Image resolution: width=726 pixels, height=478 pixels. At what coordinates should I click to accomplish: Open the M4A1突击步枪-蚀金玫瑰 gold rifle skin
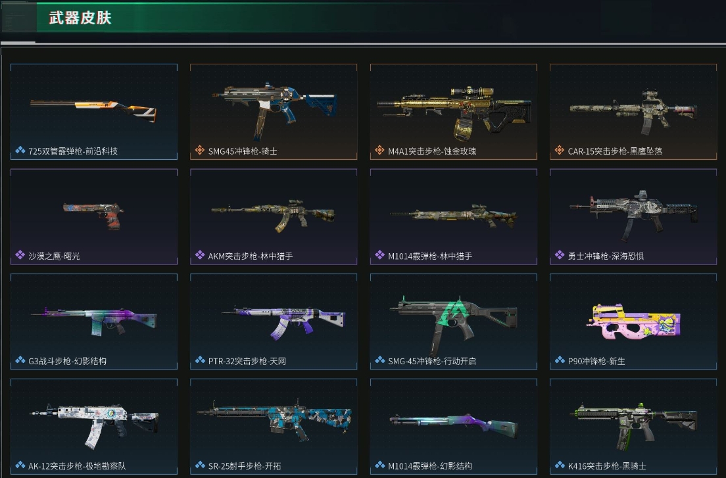453,112
